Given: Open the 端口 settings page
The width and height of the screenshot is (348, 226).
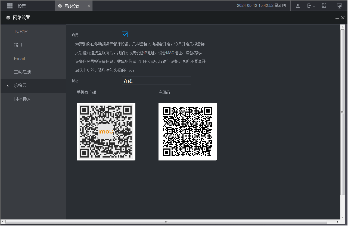Looking at the screenshot, I should point(18,45).
